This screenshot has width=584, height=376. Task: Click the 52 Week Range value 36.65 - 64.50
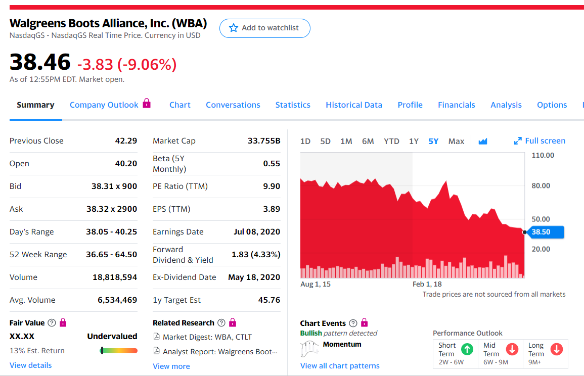111,254
